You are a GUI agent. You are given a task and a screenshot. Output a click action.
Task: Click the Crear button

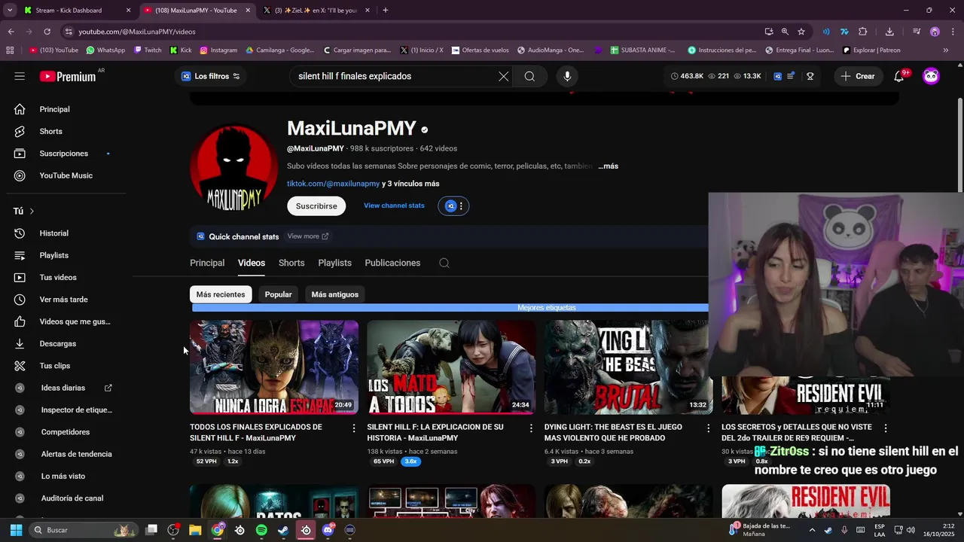858,76
